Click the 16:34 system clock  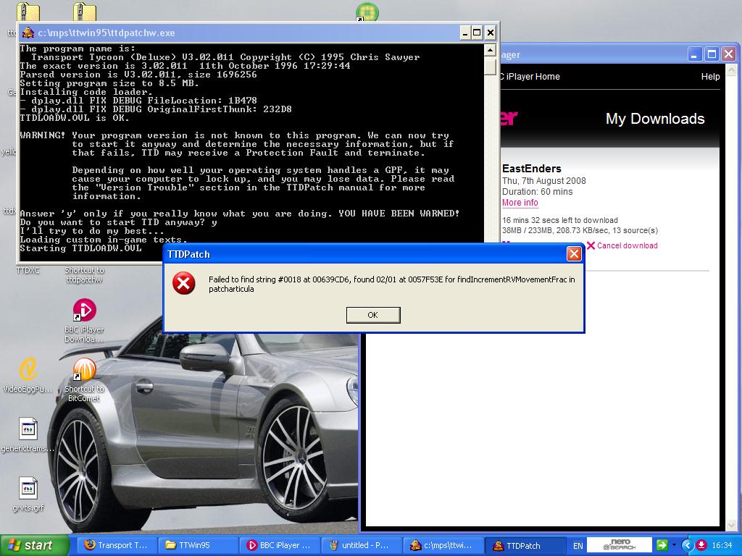(722, 546)
